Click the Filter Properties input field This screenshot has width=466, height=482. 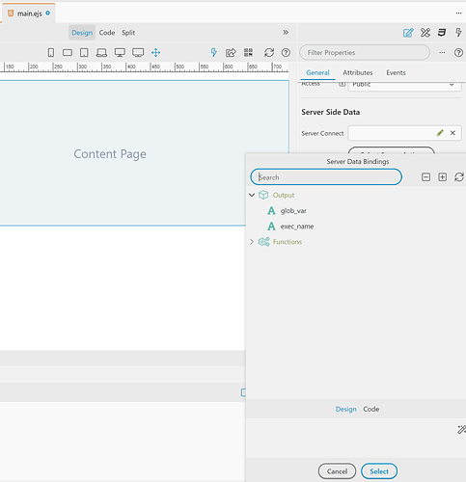click(x=365, y=52)
